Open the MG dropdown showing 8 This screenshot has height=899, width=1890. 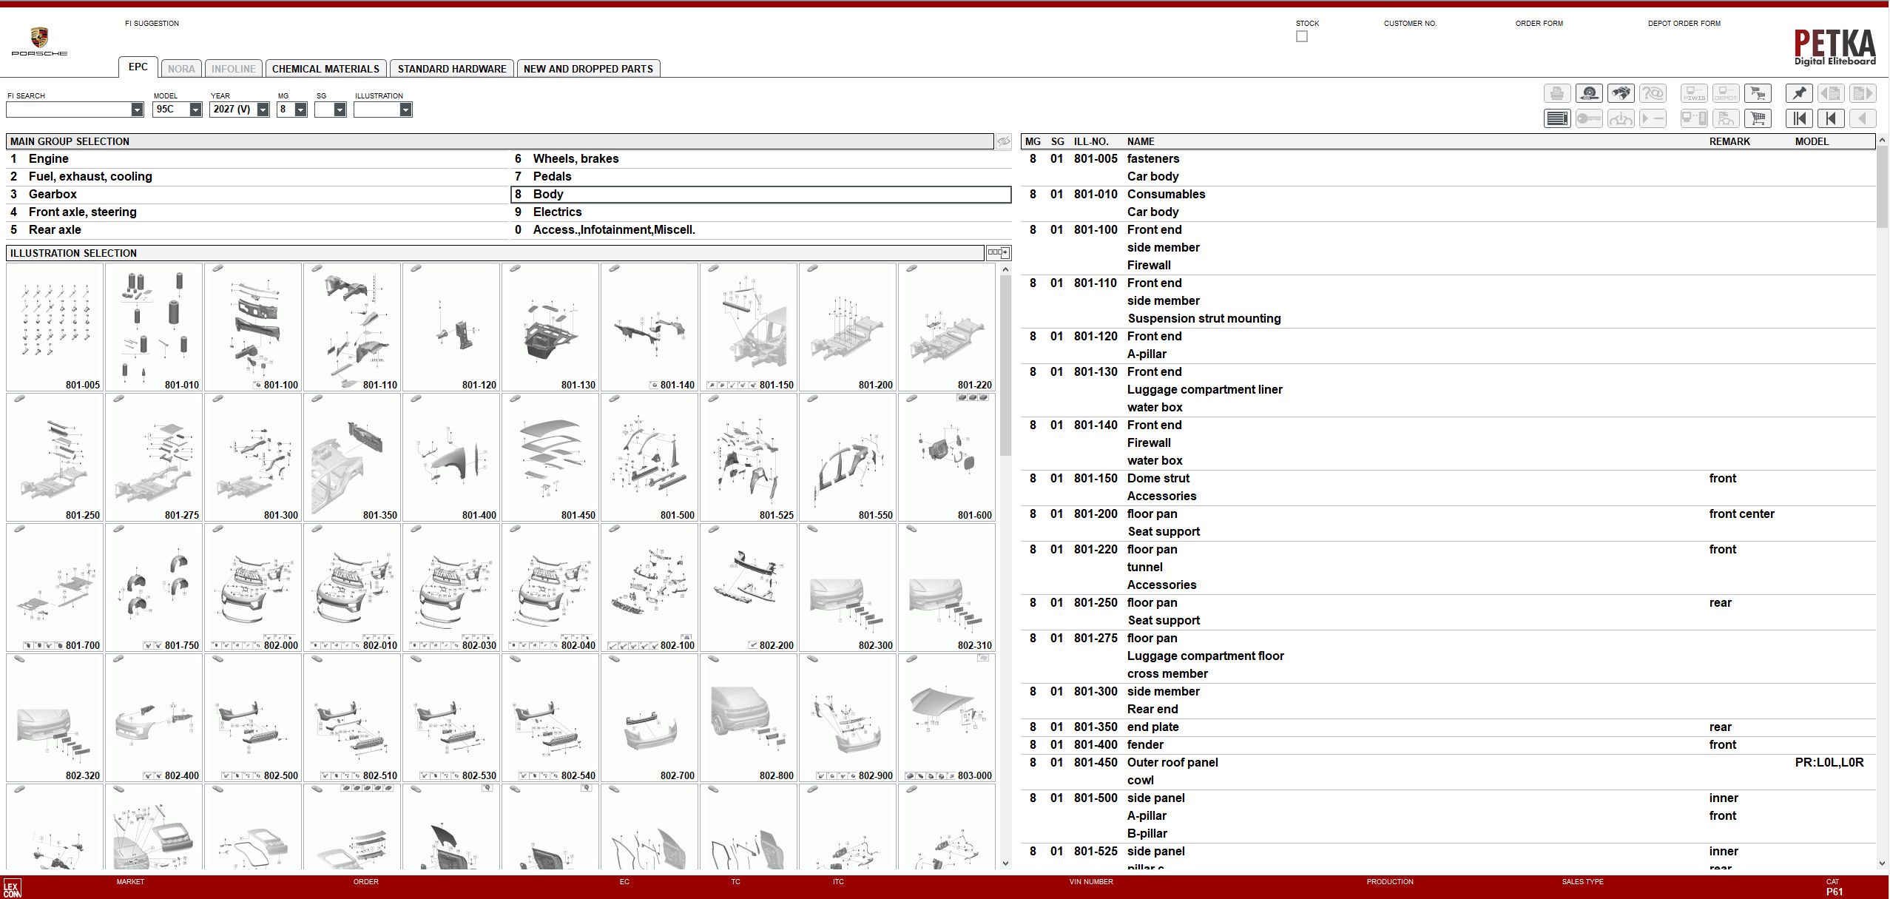click(300, 110)
